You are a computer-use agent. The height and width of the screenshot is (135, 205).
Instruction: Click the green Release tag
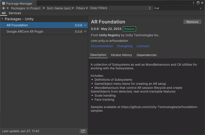point(129,29)
